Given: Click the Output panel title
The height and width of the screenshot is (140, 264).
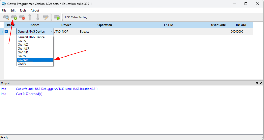Looking at the screenshot, I should pos(5,83).
